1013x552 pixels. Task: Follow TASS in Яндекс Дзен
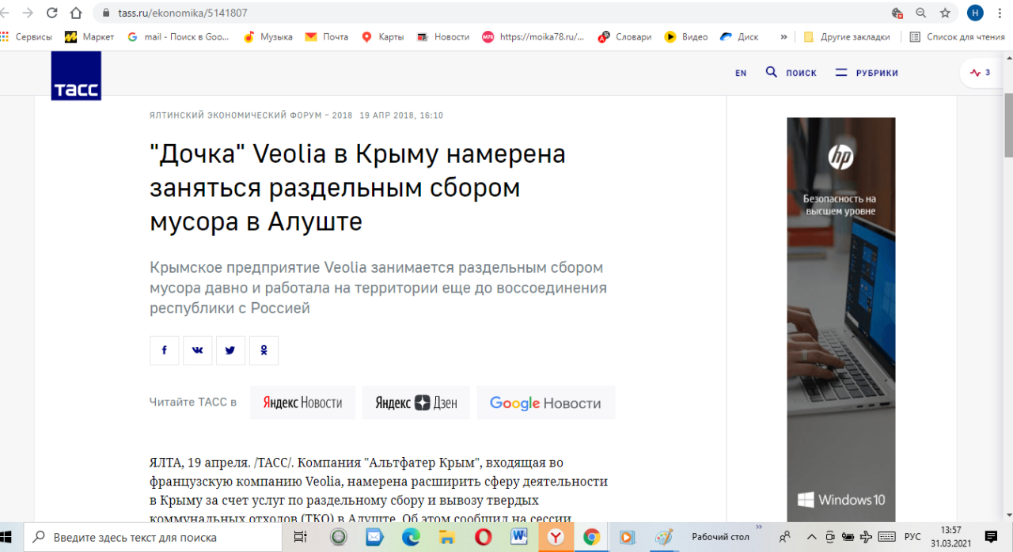[x=416, y=403]
